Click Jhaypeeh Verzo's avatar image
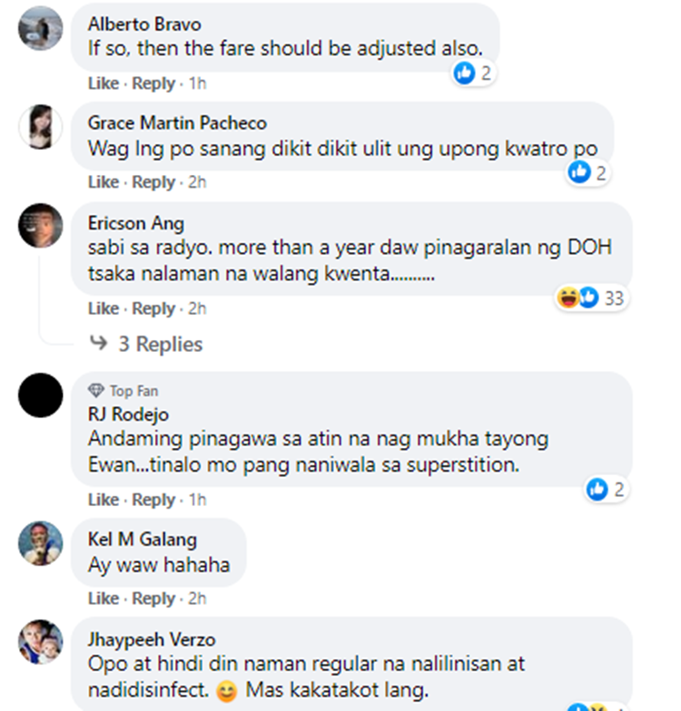681x711 pixels. 40,642
